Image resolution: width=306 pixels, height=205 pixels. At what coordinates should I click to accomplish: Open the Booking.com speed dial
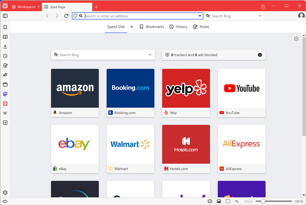pyautogui.click(x=130, y=93)
